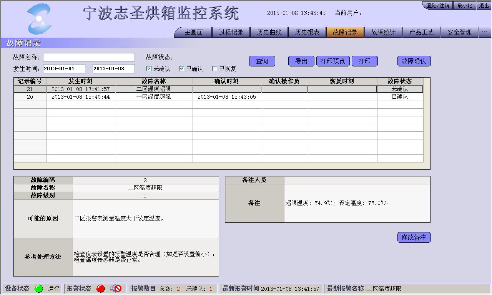Toggle the muted alarm speaker icon
Viewport: 492px width, 295px height.
(116, 288)
